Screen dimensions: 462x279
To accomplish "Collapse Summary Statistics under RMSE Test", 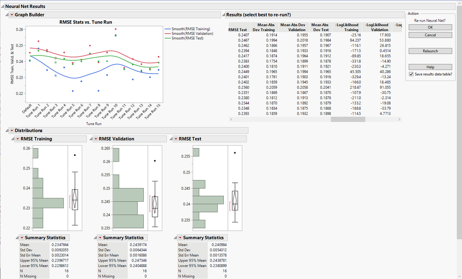I will pyautogui.click(x=175, y=238).
